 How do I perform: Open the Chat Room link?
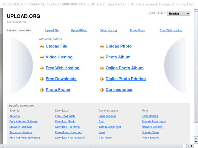(105, 138)
